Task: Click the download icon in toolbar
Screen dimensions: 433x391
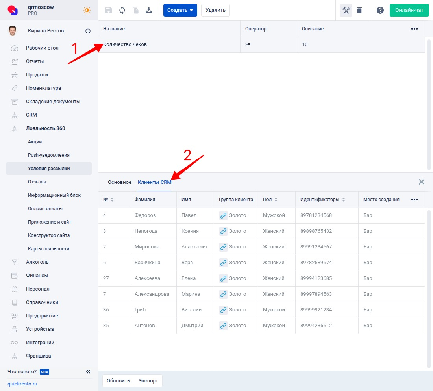Action: [149, 10]
